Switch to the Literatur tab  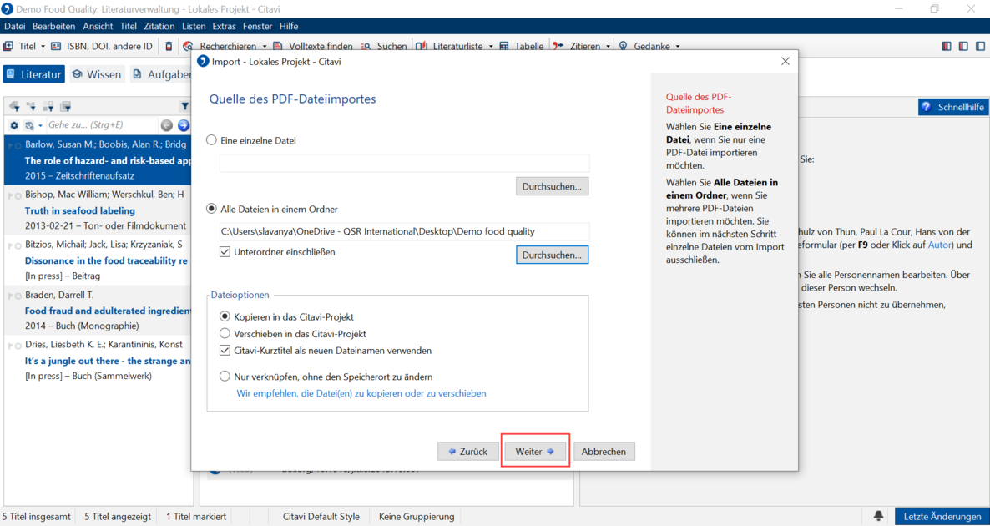[35, 74]
